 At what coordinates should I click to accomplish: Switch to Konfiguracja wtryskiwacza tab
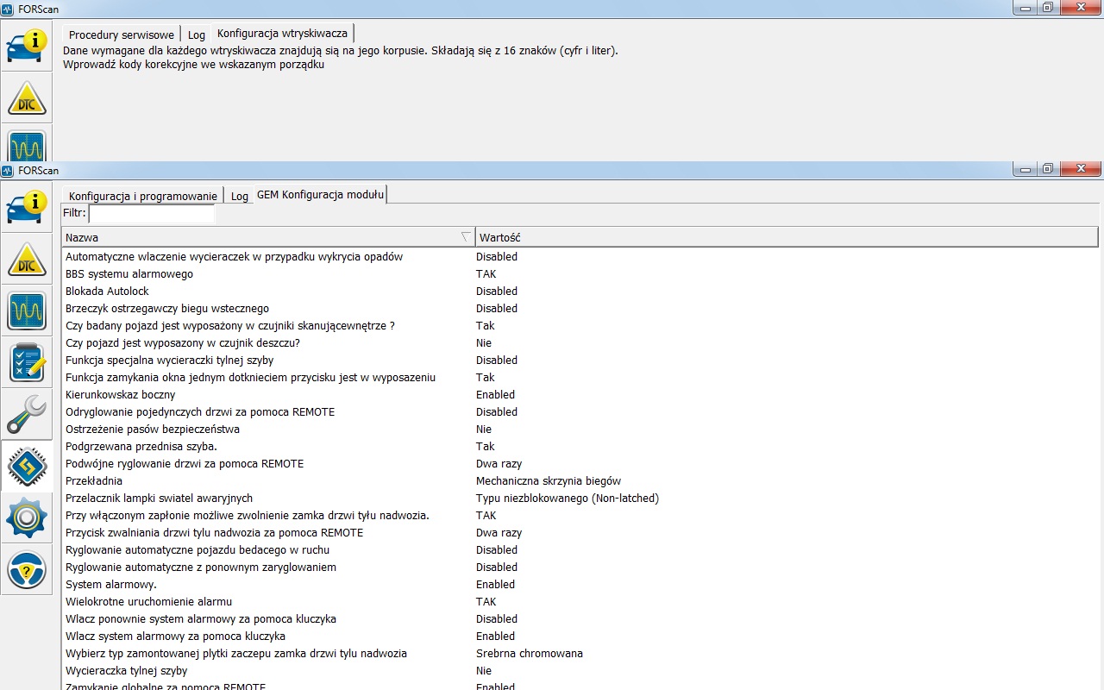tap(282, 34)
